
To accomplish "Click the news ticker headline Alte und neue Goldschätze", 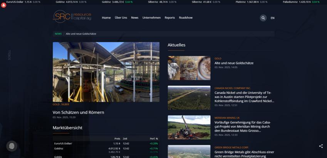I will (81, 34).
